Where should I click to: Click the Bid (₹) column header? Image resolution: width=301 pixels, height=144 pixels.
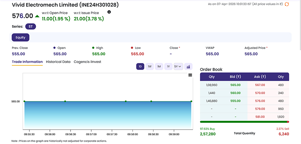click(235, 77)
